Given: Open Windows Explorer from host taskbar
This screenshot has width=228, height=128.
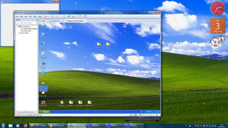Looking at the screenshot, I should [x=10, y=126].
